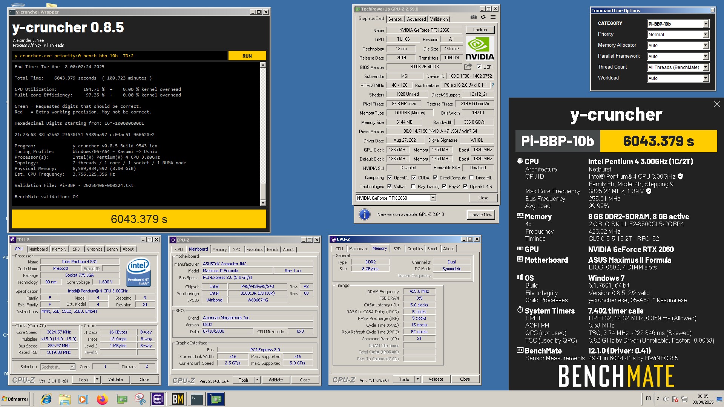
Task: Close the BenchMate result panel with X
Action: pos(717,104)
